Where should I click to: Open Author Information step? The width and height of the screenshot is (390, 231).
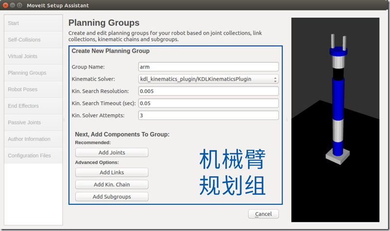34,139
